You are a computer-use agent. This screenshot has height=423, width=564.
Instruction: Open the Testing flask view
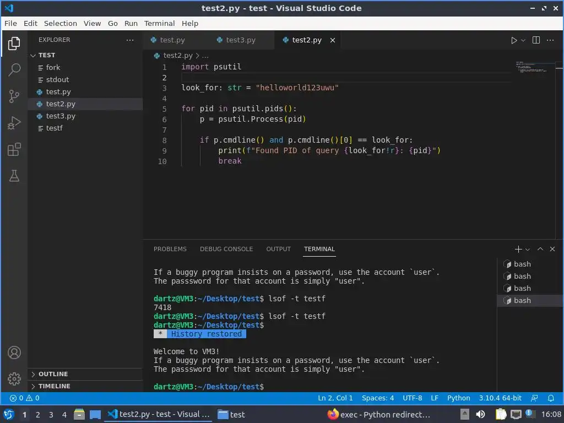pos(14,176)
